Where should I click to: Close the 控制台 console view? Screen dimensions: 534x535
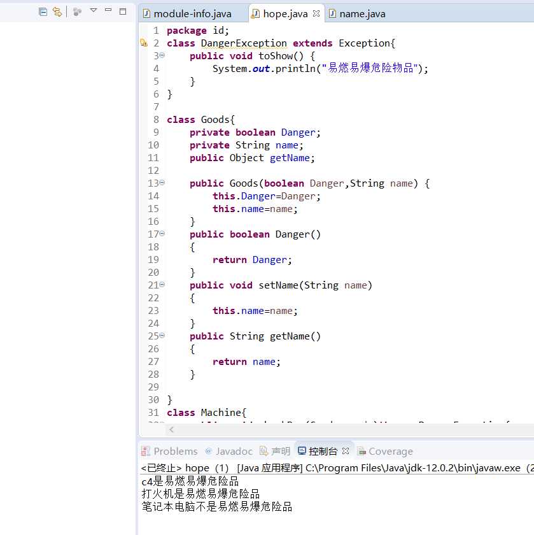point(346,451)
